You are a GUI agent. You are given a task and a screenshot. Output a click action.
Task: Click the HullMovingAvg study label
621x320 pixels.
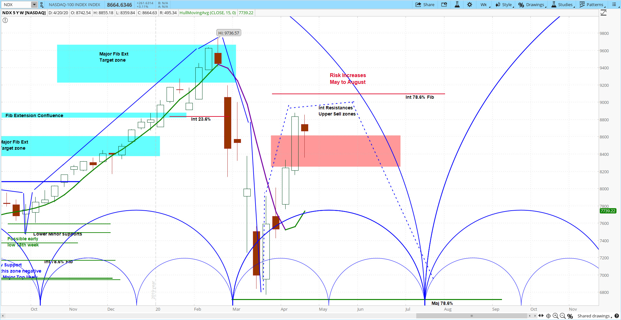[x=208, y=13]
